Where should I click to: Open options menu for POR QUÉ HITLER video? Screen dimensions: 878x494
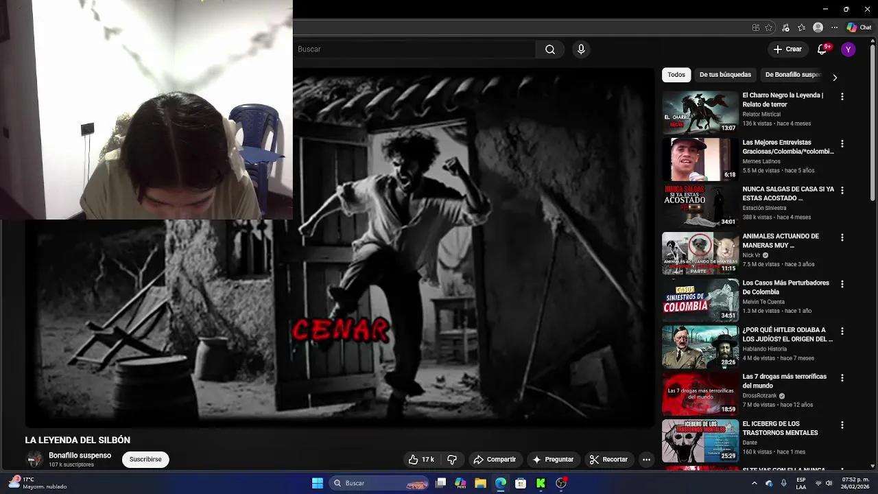click(842, 331)
